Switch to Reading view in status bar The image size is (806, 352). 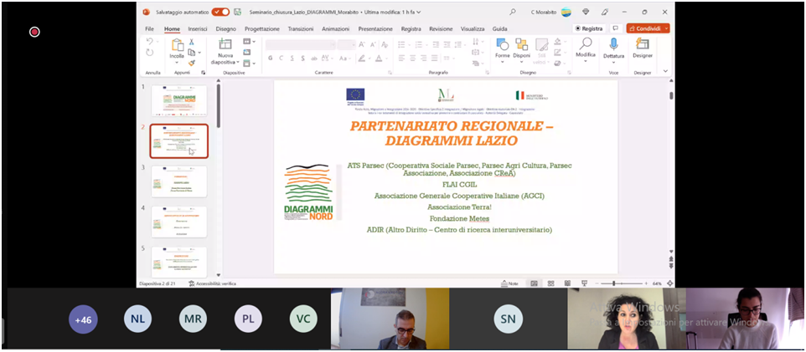click(567, 283)
